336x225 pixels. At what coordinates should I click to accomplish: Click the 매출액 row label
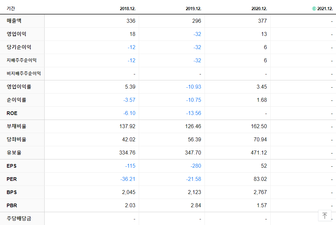click(14, 21)
